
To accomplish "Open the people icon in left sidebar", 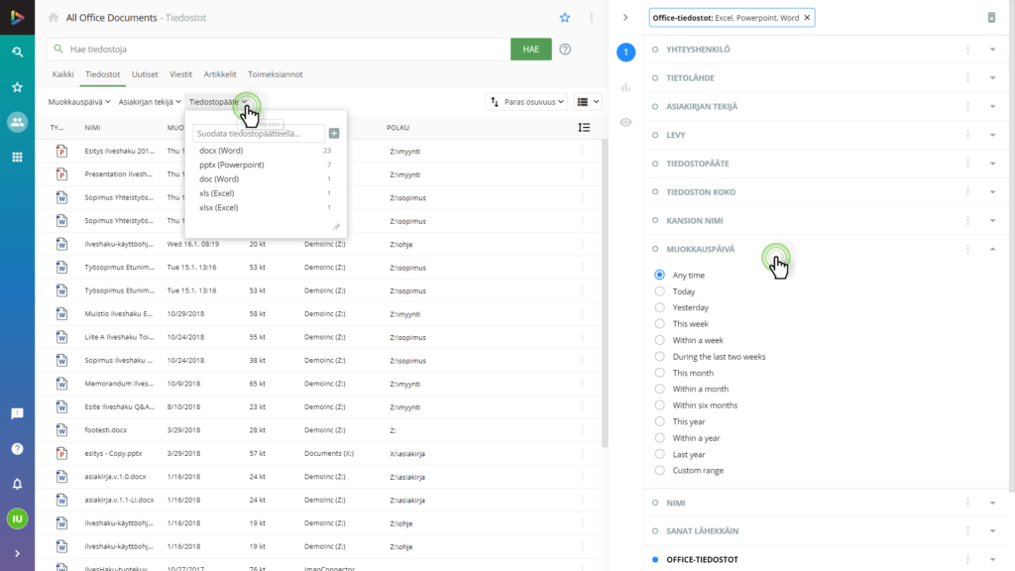I will click(x=18, y=122).
